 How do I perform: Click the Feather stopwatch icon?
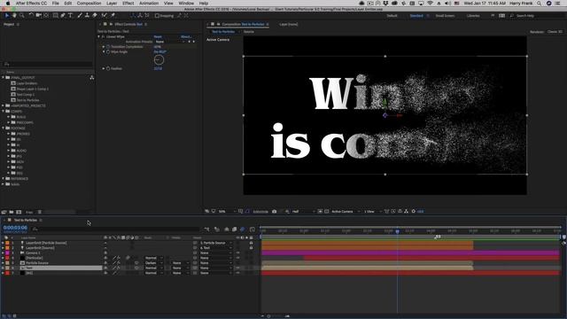pos(108,68)
